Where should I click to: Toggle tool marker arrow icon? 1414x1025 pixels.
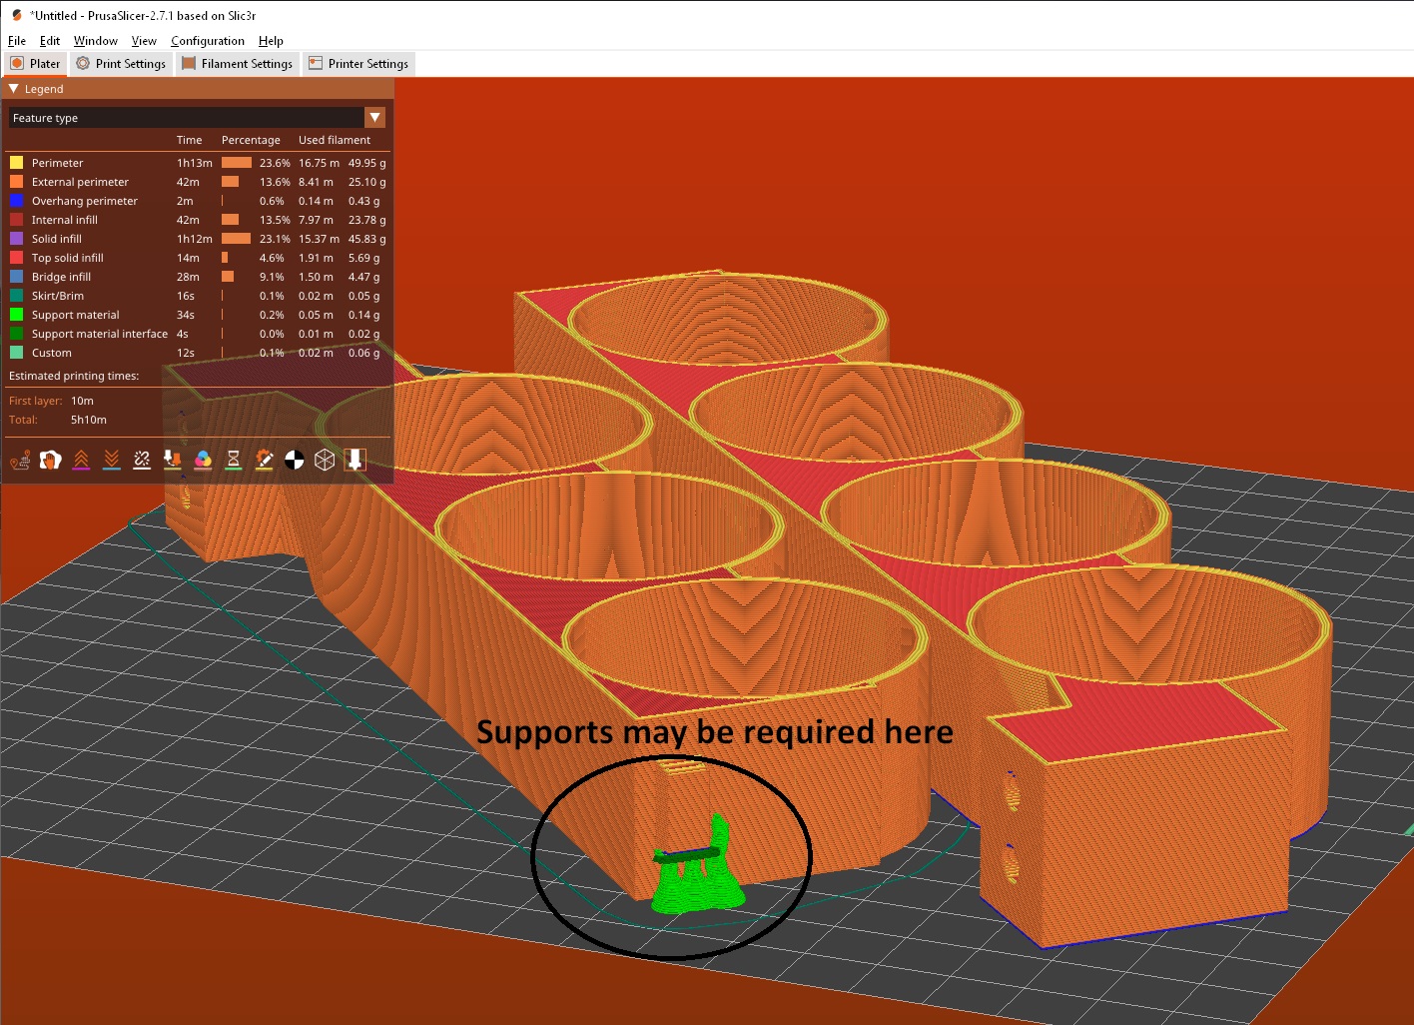point(354,460)
